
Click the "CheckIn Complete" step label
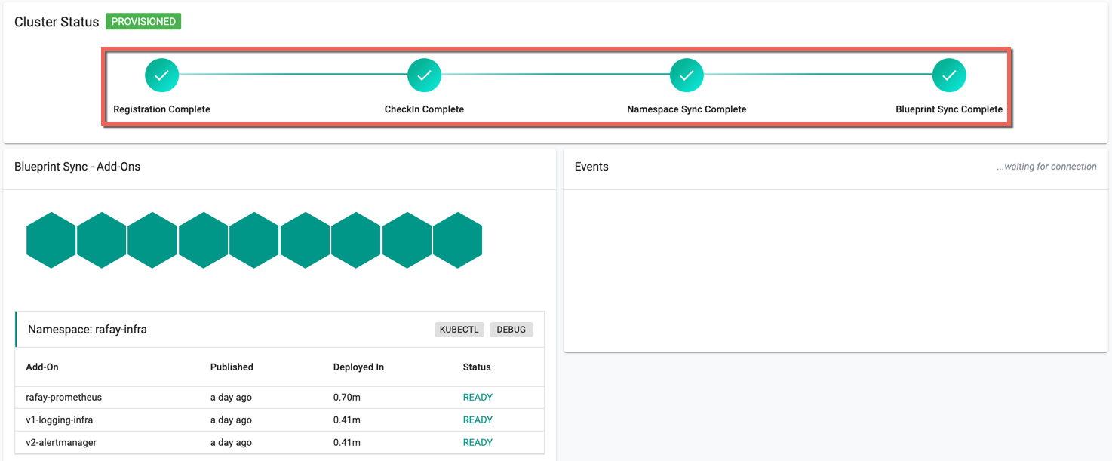tap(424, 109)
